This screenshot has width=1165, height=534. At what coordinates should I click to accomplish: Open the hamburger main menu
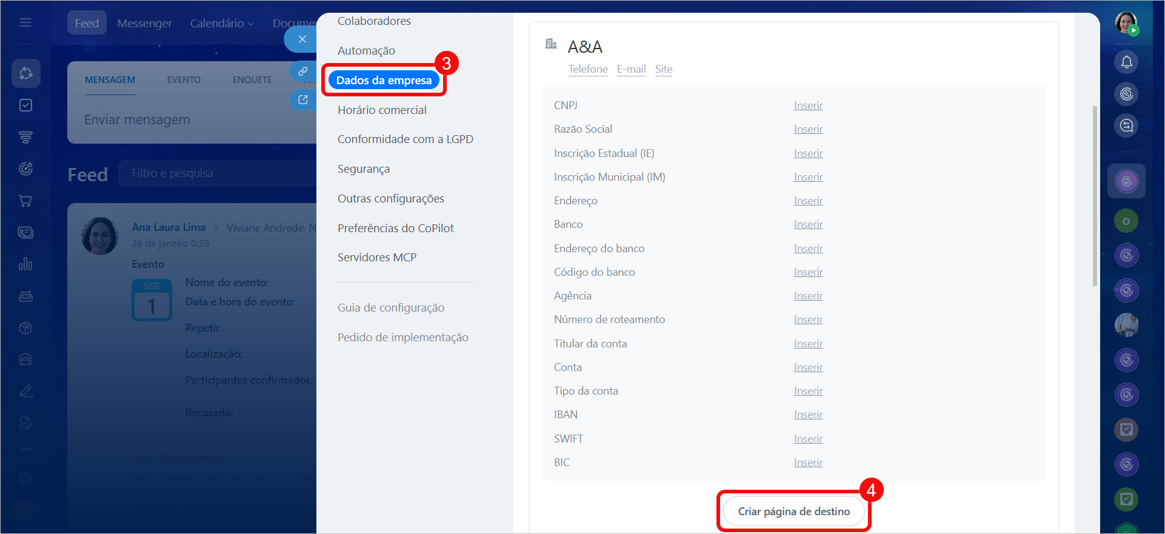25,23
